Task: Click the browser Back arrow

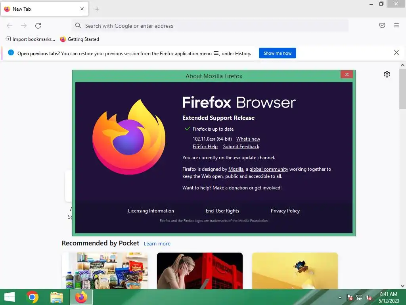Action: [10, 26]
